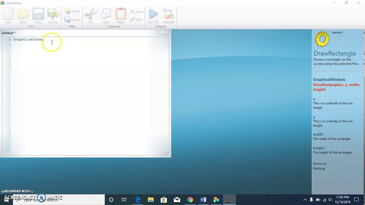Cut the selected code

[x=91, y=16]
